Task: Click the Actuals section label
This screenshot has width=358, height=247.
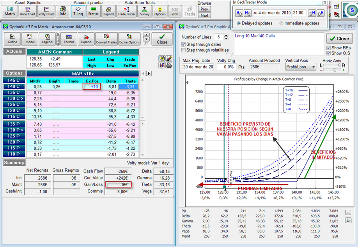Action: tap(14, 51)
